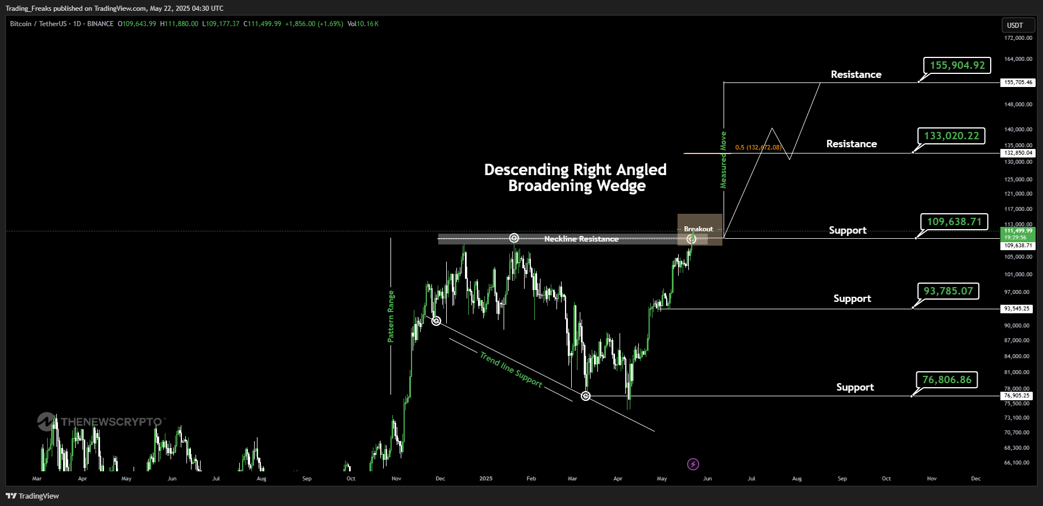Screen dimensions: 1043x506
Task: Click the 148,000.00 price axis label
Action: click(x=1018, y=105)
